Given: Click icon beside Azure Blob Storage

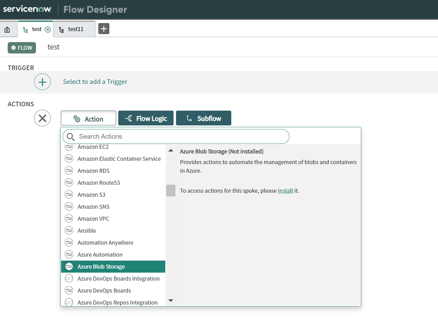Looking at the screenshot, I should click(x=69, y=266).
